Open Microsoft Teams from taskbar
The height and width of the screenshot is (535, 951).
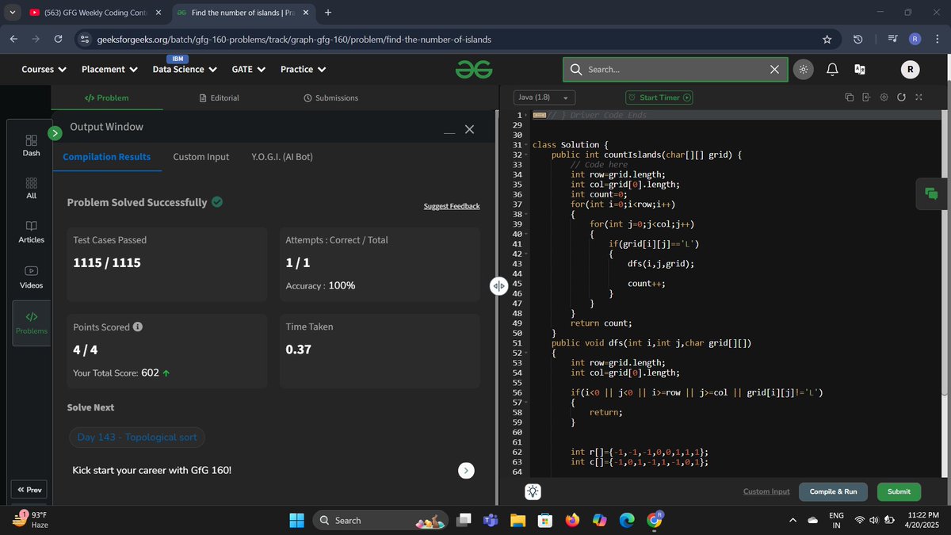point(491,521)
